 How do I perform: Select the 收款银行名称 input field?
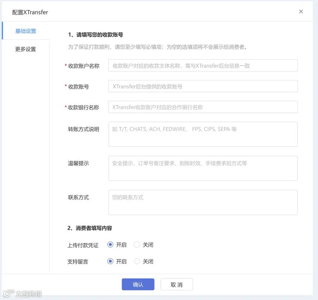(203, 107)
